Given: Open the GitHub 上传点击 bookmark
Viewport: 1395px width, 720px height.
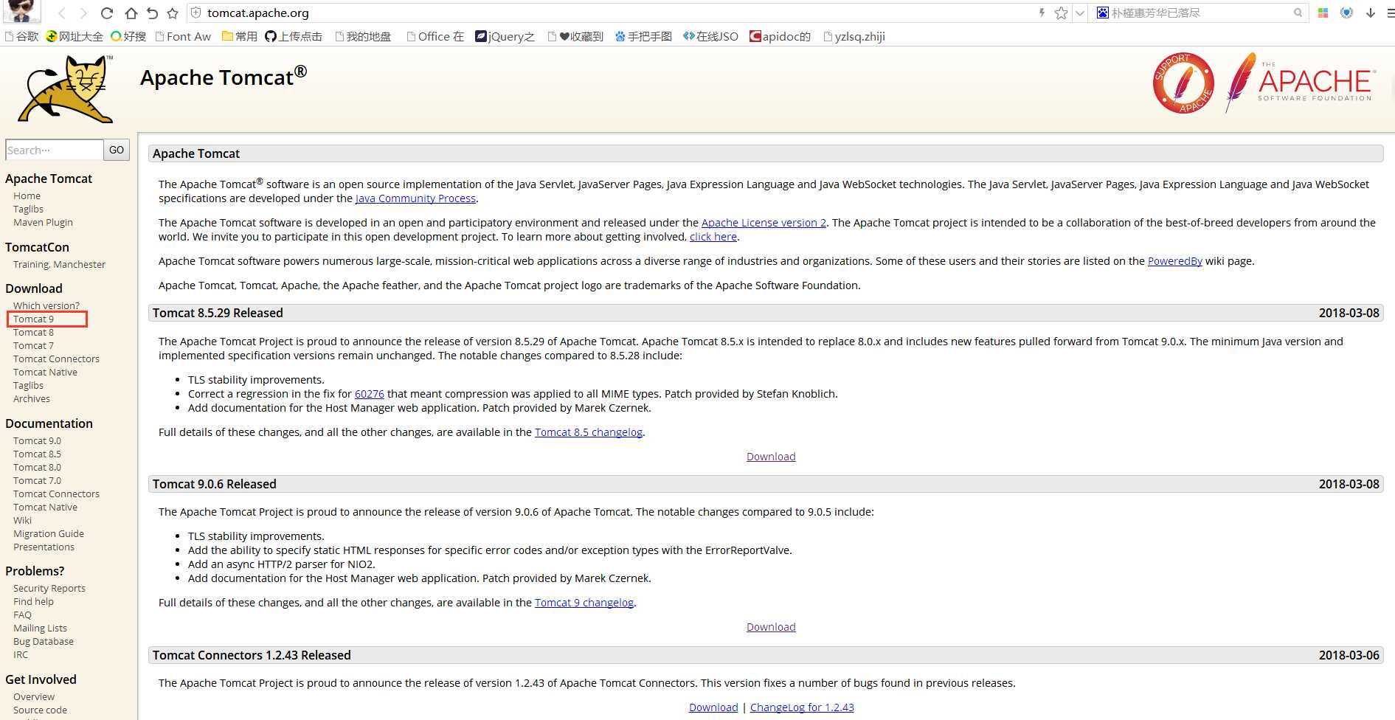Looking at the screenshot, I should [294, 36].
